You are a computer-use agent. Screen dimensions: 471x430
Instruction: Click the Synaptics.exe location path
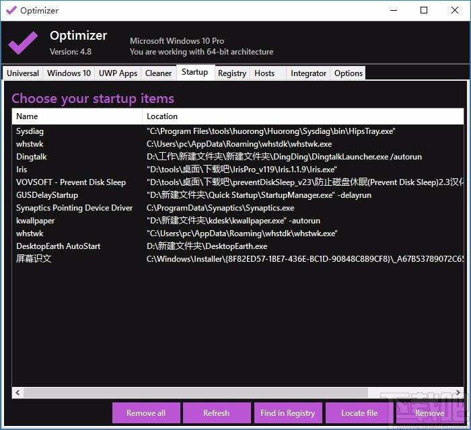point(221,208)
